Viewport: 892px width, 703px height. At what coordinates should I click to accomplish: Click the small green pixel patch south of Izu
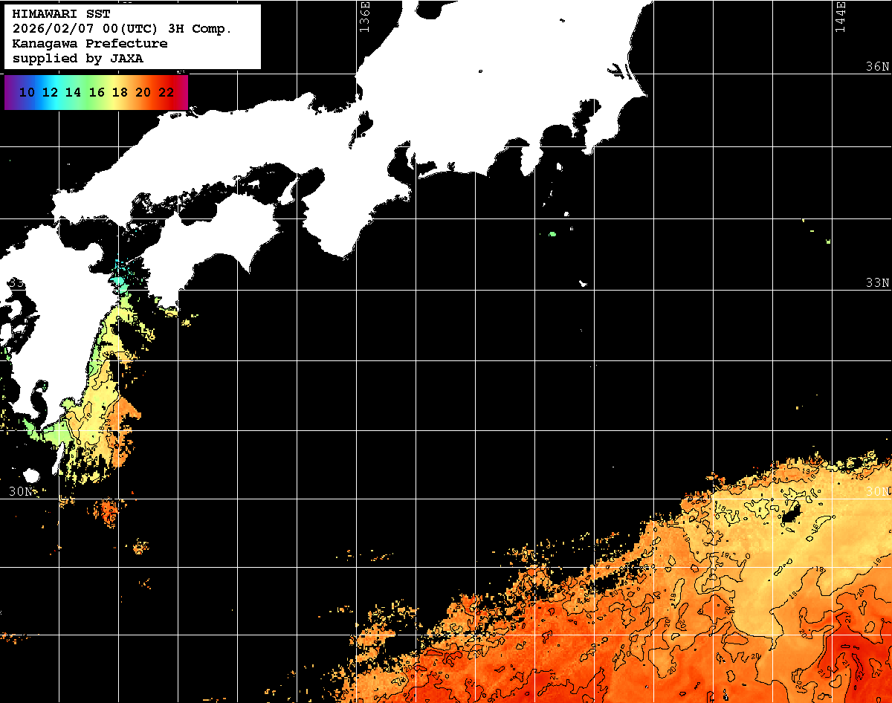[552, 234]
